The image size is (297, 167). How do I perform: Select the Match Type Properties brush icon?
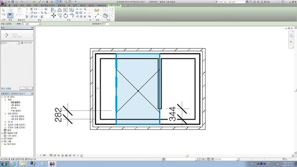pos(27,17)
